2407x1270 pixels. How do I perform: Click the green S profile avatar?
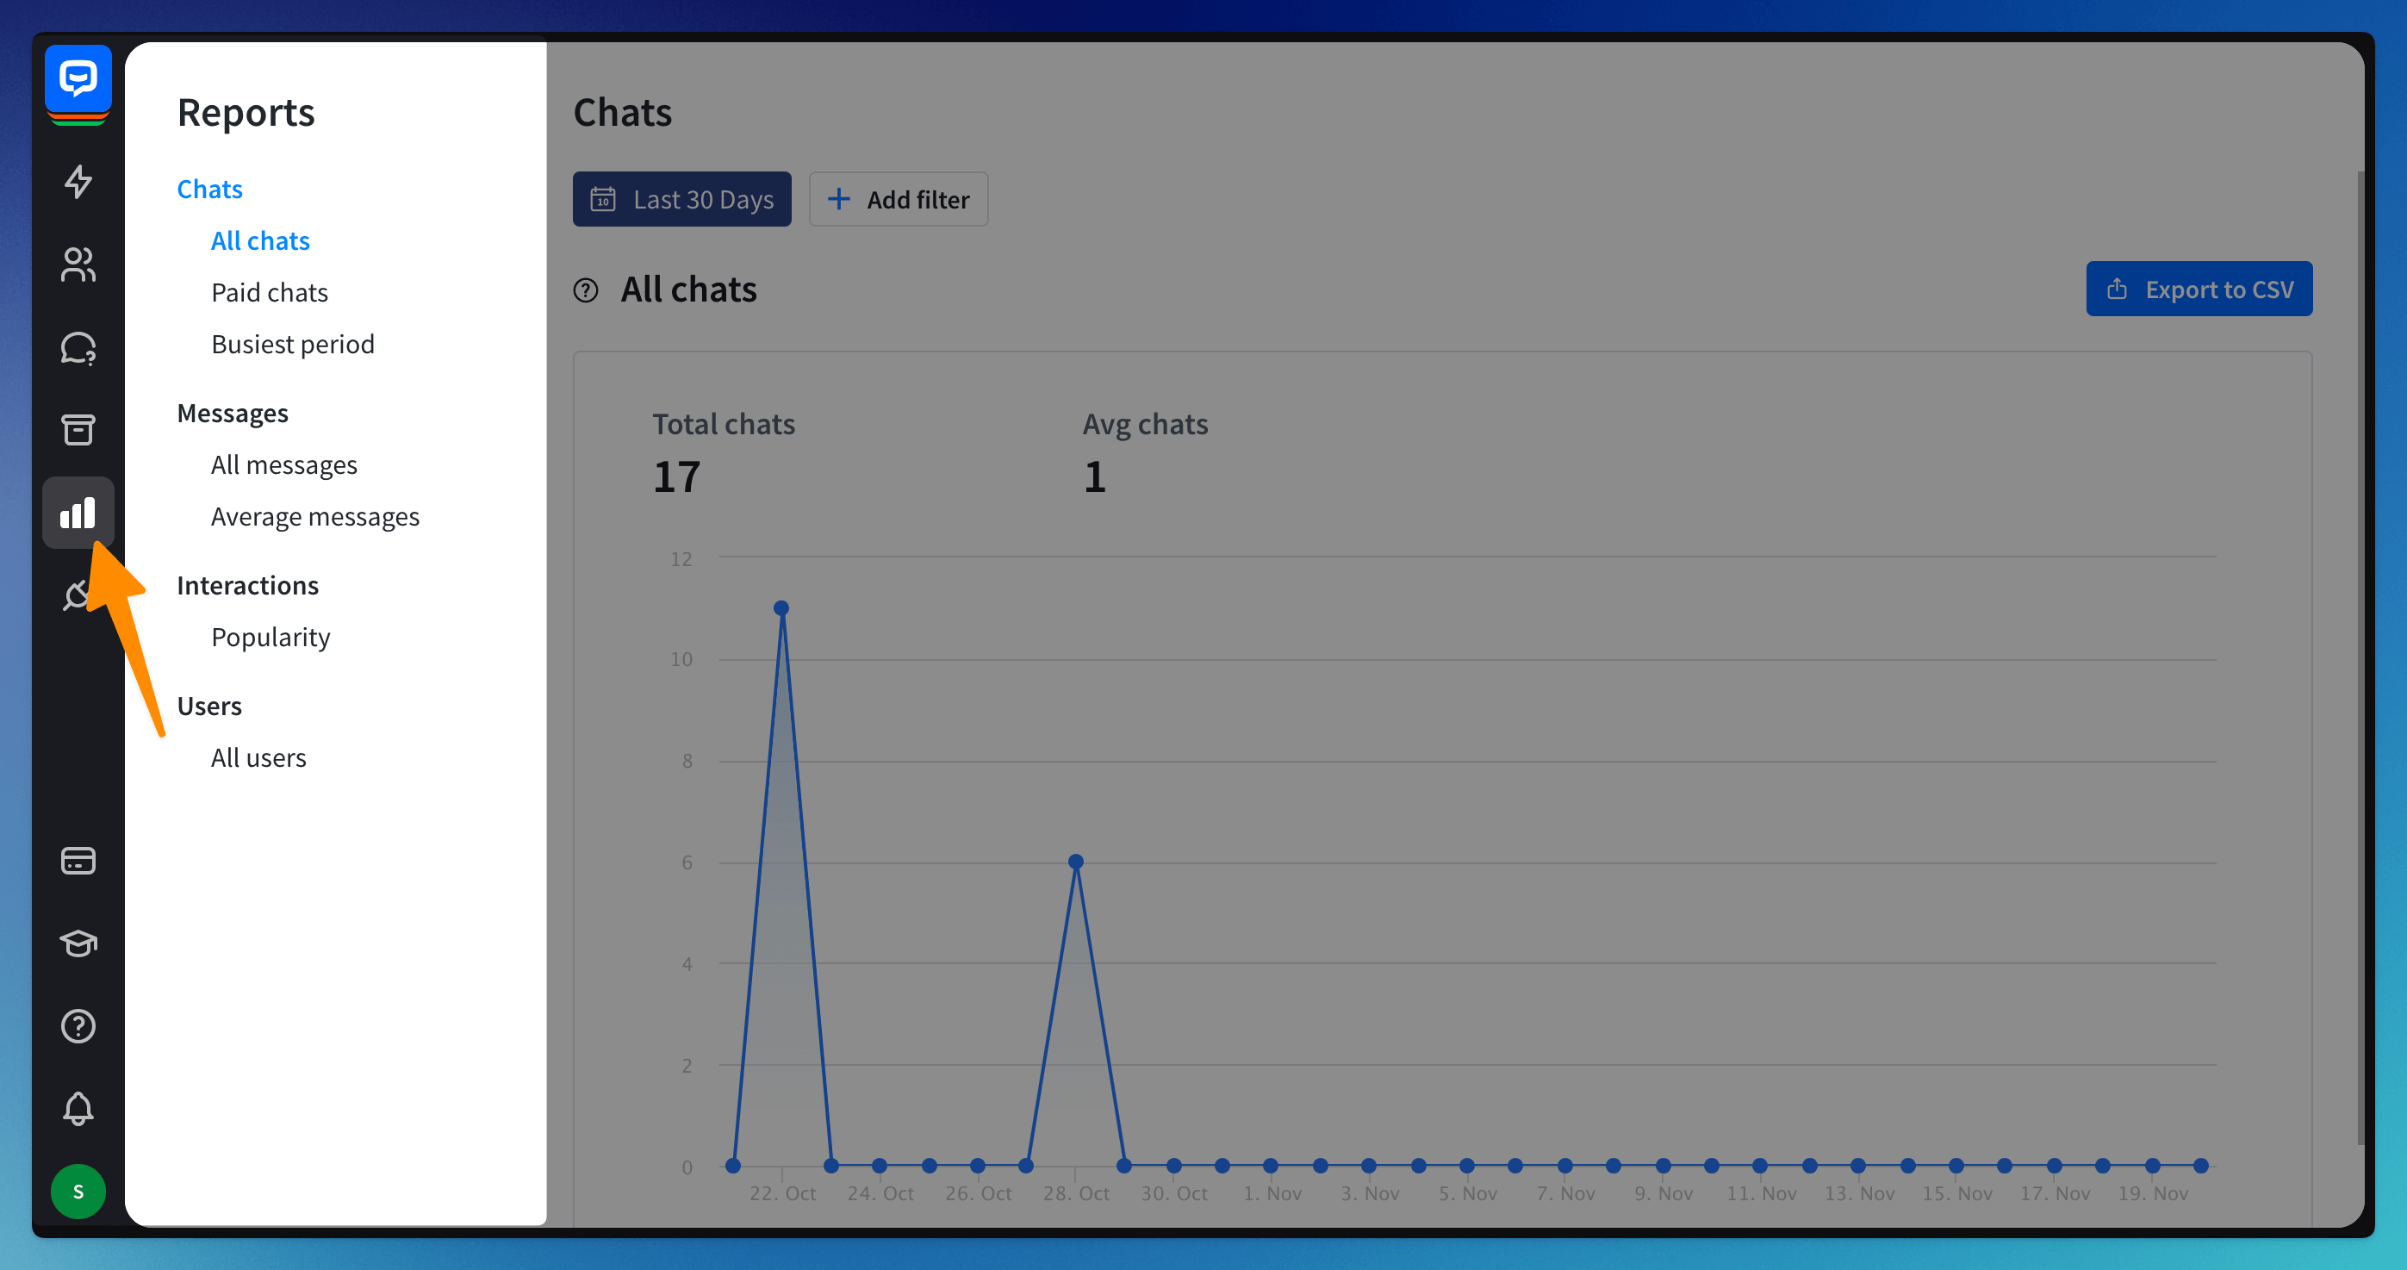click(x=78, y=1192)
